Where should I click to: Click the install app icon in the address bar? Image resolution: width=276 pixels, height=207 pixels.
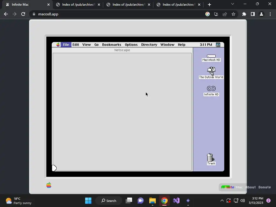216,14
